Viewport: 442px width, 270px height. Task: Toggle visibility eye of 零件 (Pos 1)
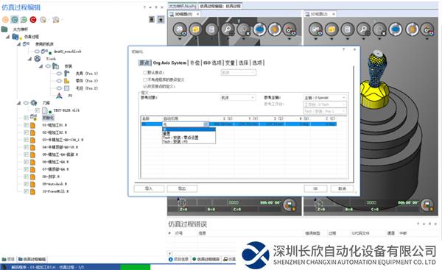coord(59,81)
